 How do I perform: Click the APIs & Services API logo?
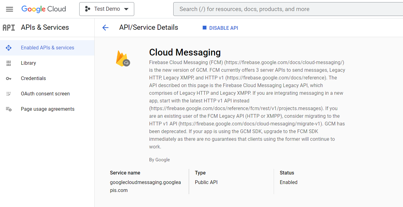pyautogui.click(x=8, y=27)
